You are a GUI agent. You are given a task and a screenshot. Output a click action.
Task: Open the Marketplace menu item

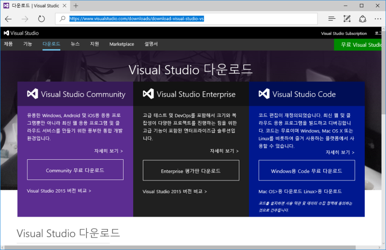(x=122, y=44)
